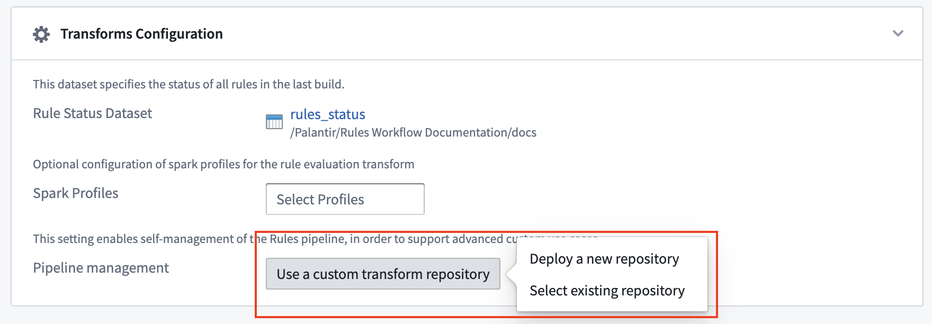This screenshot has height=324, width=932.
Task: Click the Rule Status Dataset label
Action: point(92,113)
